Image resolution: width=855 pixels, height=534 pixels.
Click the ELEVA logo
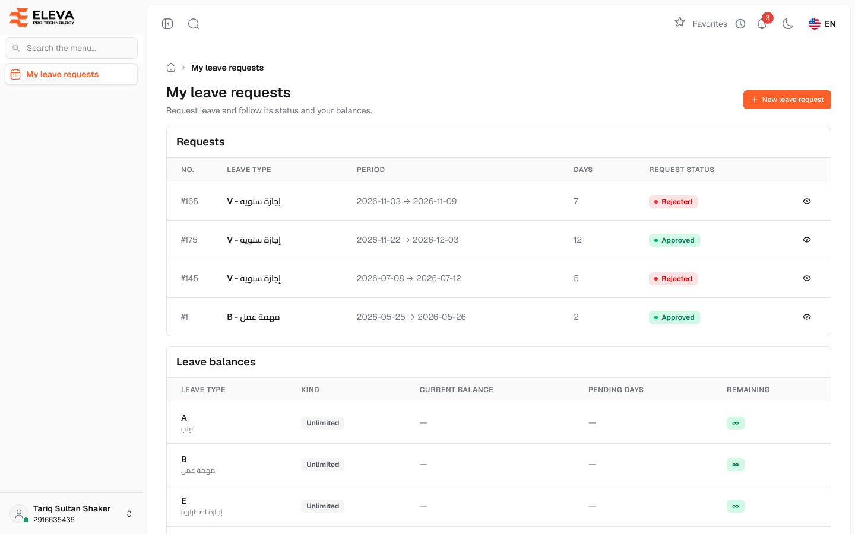[42, 17]
